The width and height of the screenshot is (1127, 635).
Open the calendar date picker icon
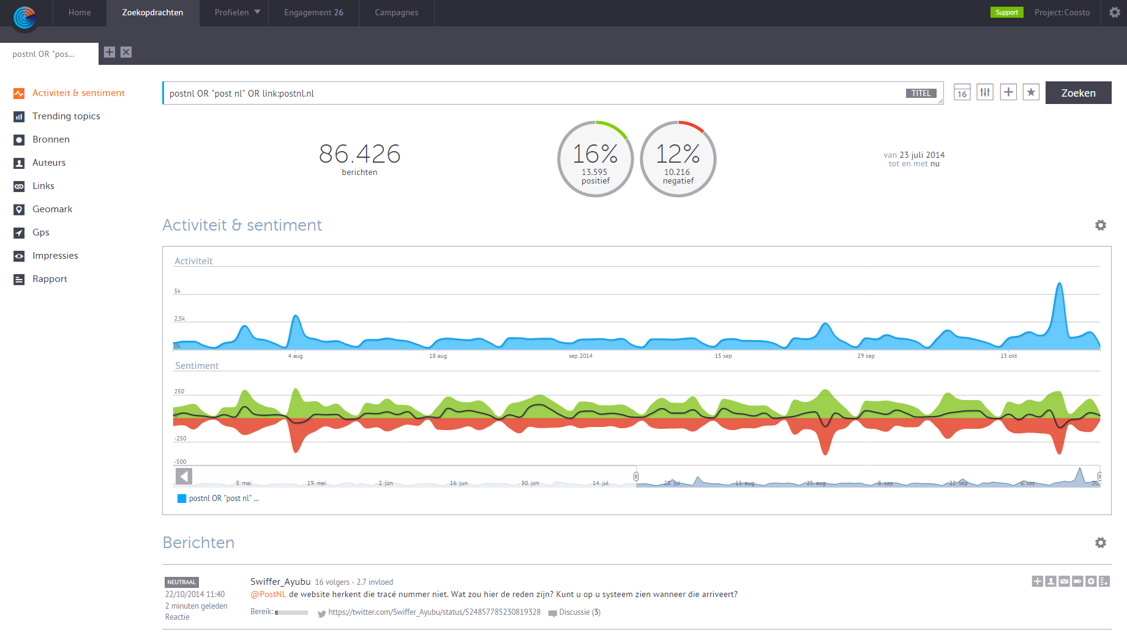(x=962, y=92)
